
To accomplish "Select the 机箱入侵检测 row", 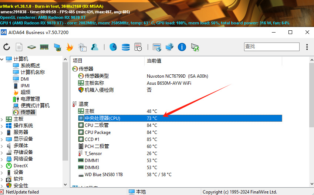I will (177, 90).
